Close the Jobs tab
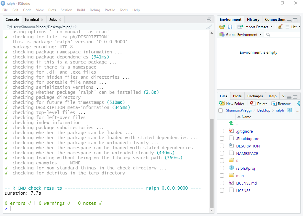This screenshot has width=303, height=216. pyautogui.click(x=60, y=20)
